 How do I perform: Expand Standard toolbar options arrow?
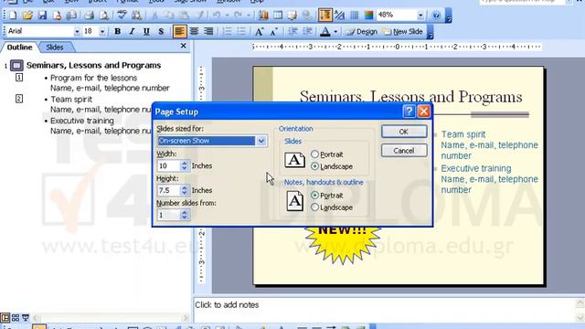coord(449,16)
